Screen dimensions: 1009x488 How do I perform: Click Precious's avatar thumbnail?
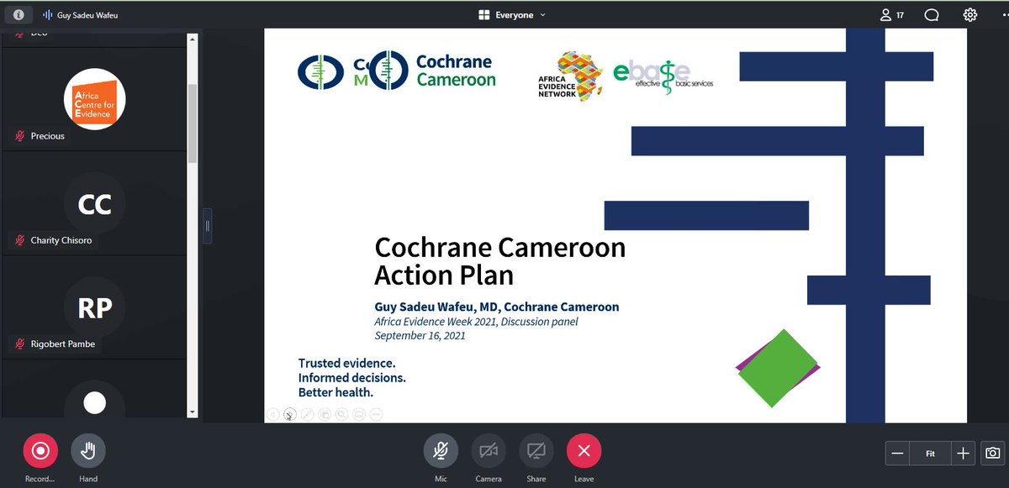pos(95,99)
